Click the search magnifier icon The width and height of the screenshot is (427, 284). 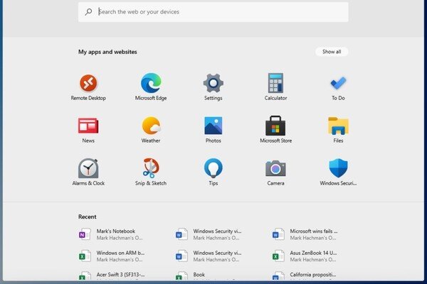[88, 11]
